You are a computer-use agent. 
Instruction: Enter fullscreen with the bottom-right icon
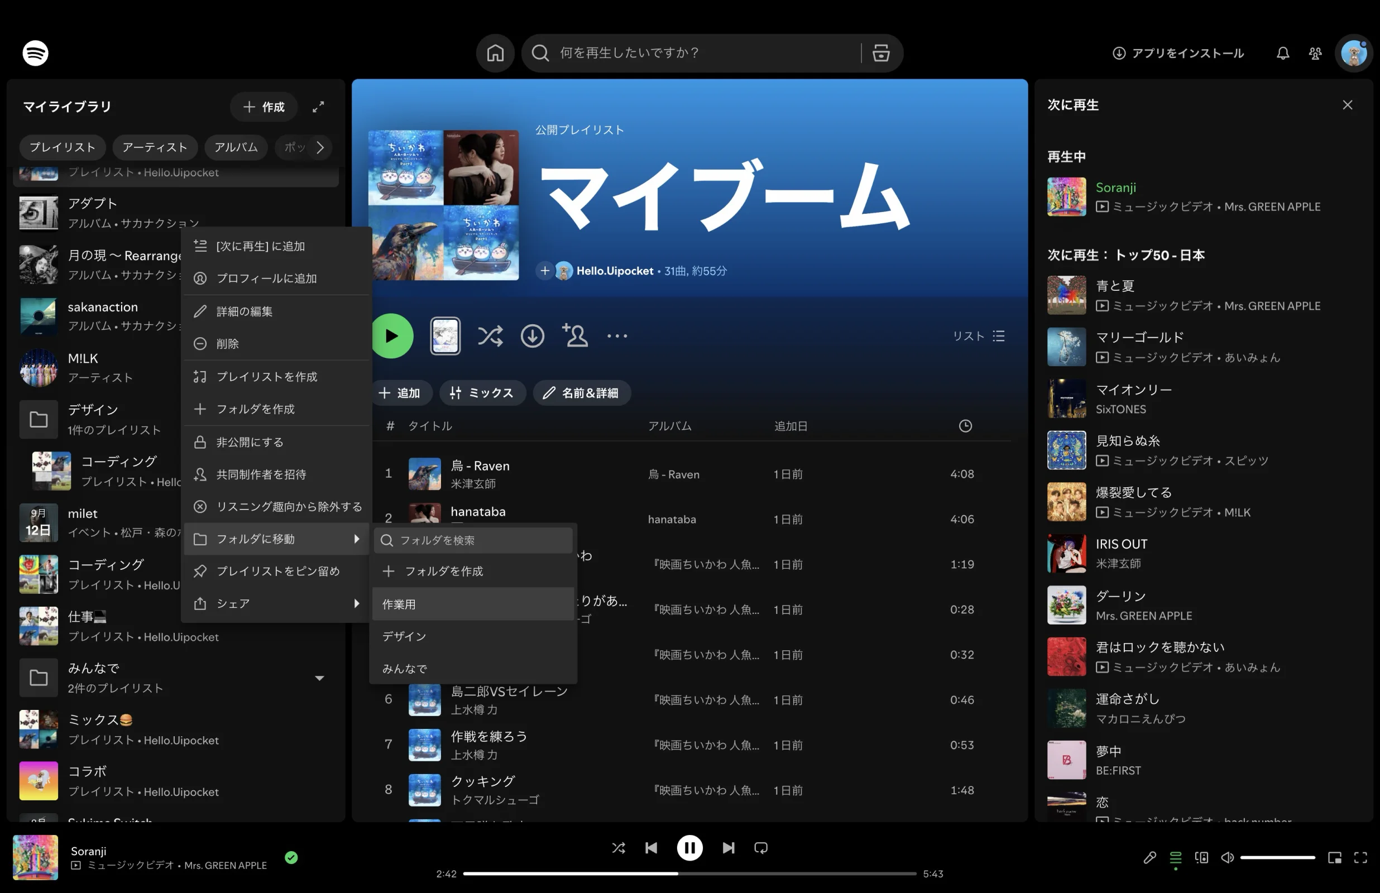pyautogui.click(x=1360, y=857)
